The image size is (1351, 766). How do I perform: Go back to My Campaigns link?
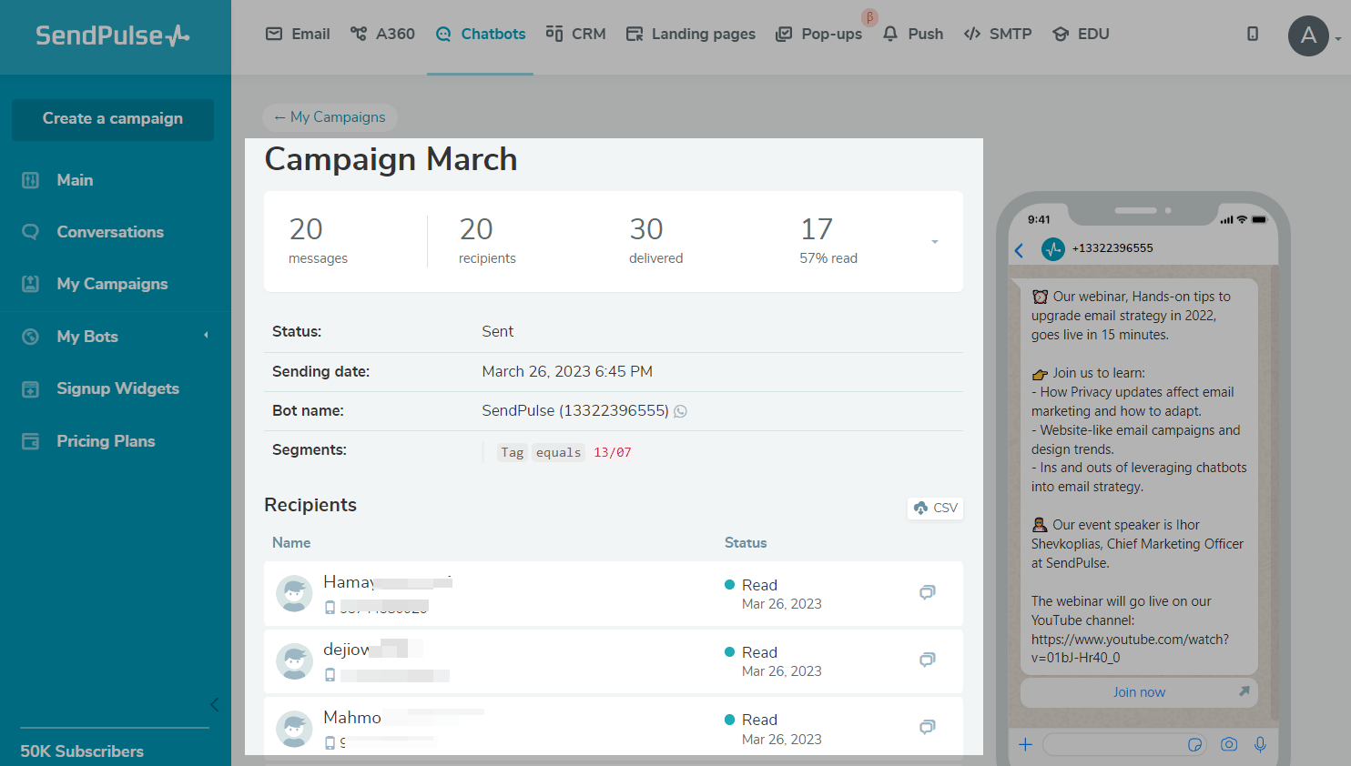click(x=330, y=117)
